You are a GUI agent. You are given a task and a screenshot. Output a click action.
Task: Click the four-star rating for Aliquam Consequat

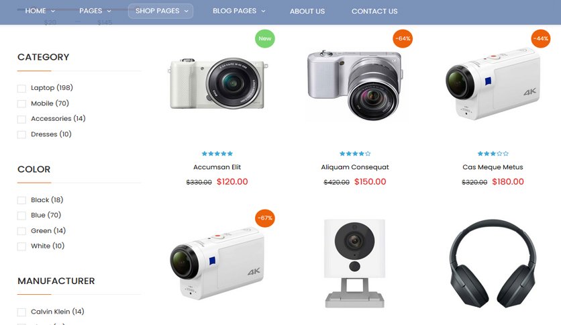click(x=355, y=154)
